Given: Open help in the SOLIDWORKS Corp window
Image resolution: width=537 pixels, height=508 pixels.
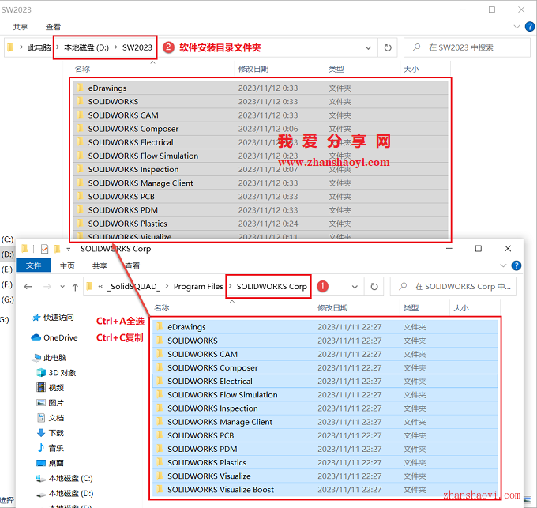Looking at the screenshot, I should click(516, 265).
